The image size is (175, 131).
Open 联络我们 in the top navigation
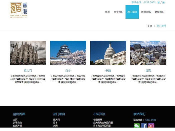[159, 12]
